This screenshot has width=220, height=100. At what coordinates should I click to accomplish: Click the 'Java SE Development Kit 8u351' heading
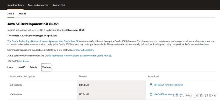33,24
